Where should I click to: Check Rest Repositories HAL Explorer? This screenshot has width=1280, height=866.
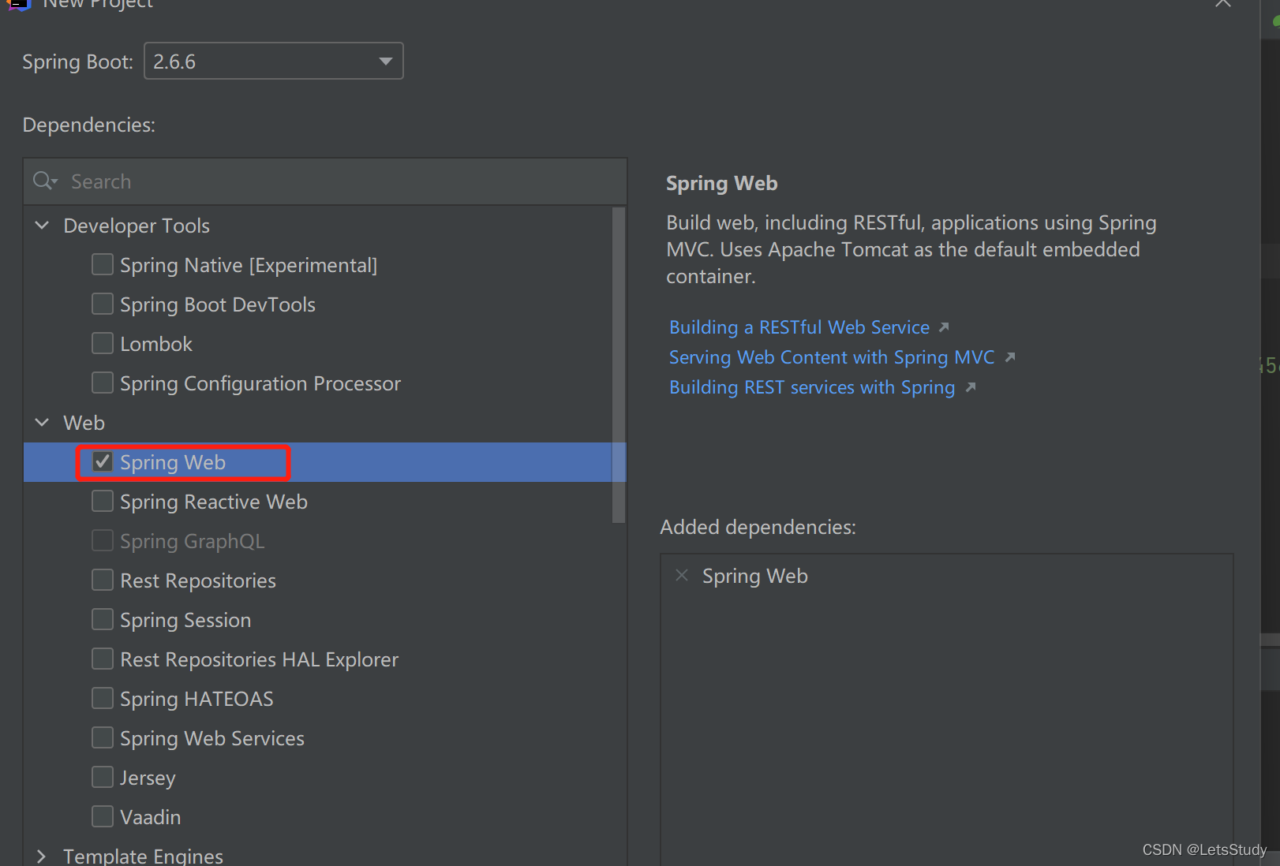click(103, 659)
